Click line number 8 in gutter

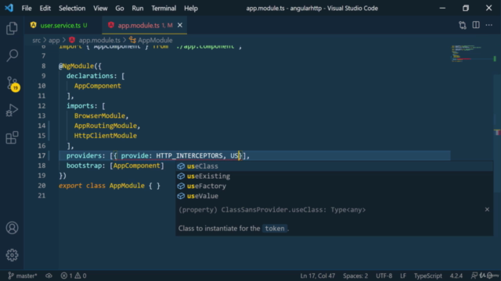(x=44, y=66)
